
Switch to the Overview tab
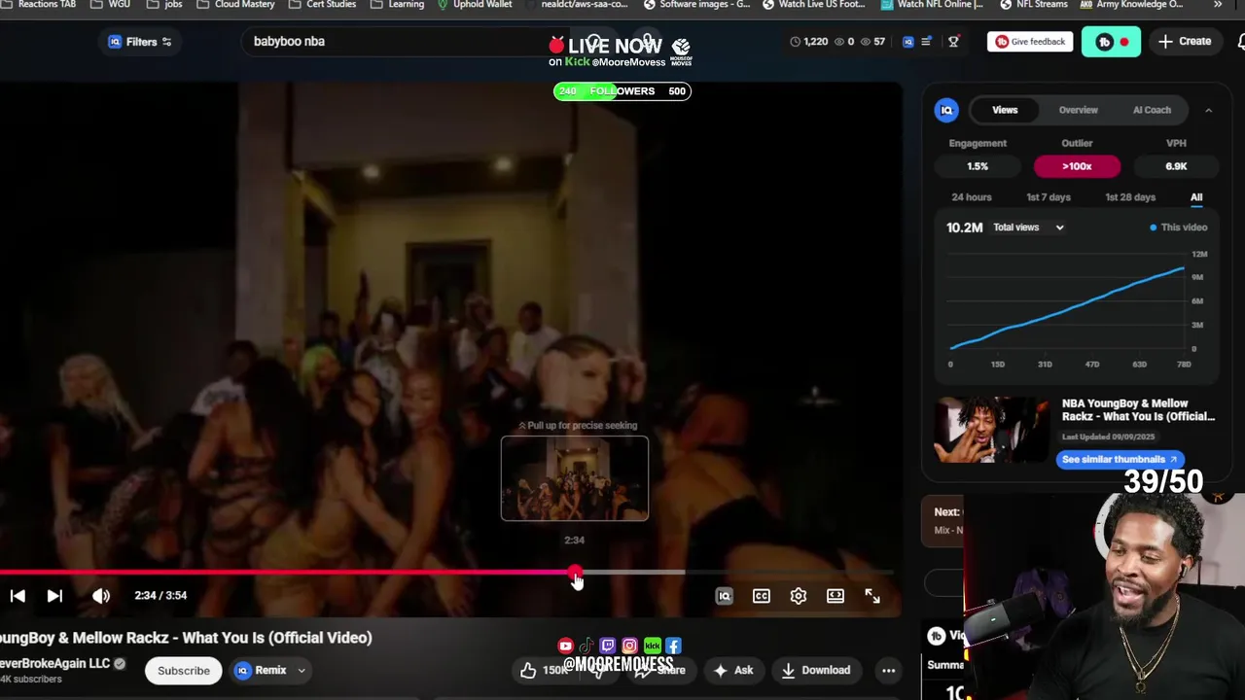(1079, 110)
